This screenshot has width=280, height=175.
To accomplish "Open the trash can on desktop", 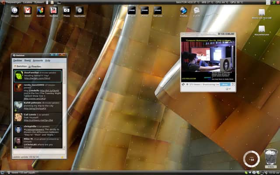I will pyautogui.click(x=270, y=157).
